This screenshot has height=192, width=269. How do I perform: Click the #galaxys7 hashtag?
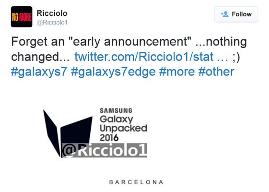coord(39,72)
